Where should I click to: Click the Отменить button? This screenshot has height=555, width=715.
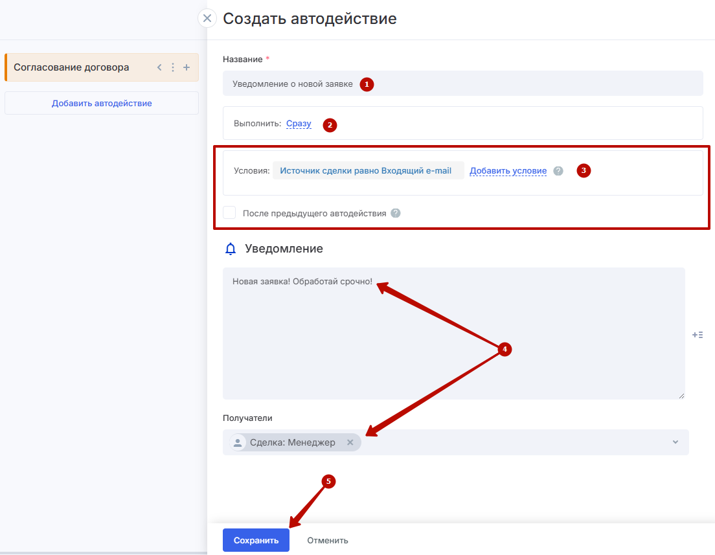click(x=328, y=540)
